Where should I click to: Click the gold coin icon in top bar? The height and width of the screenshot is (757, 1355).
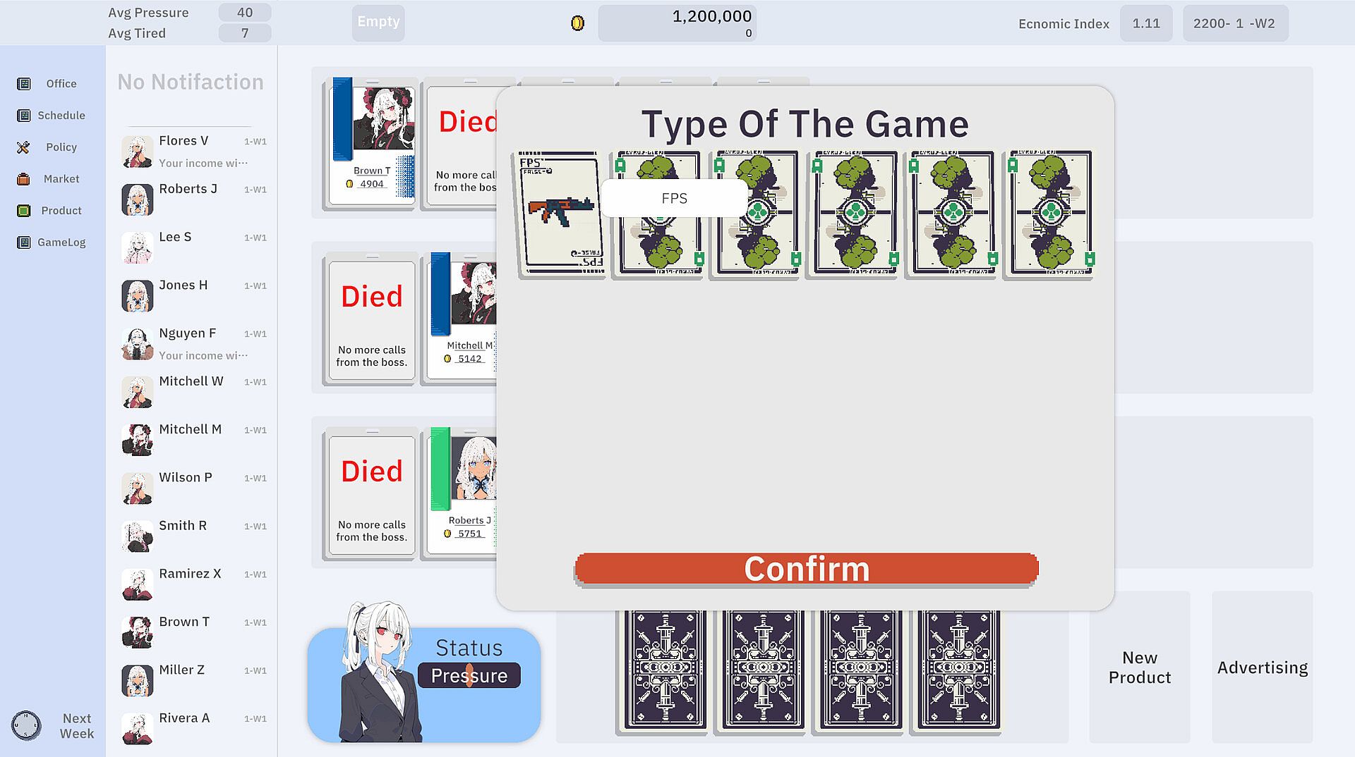coord(577,23)
